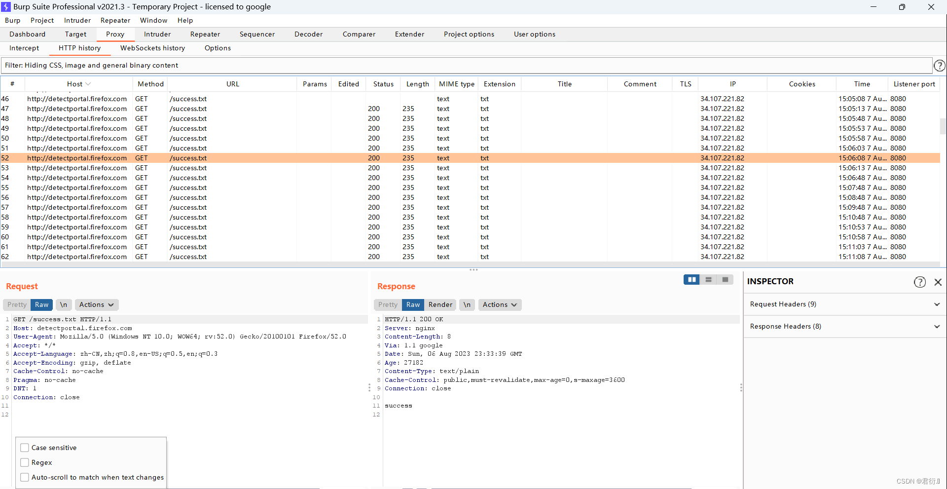This screenshot has width=947, height=489.
Task: Click the Burp Suite lightning logo icon
Action: click(x=6, y=7)
